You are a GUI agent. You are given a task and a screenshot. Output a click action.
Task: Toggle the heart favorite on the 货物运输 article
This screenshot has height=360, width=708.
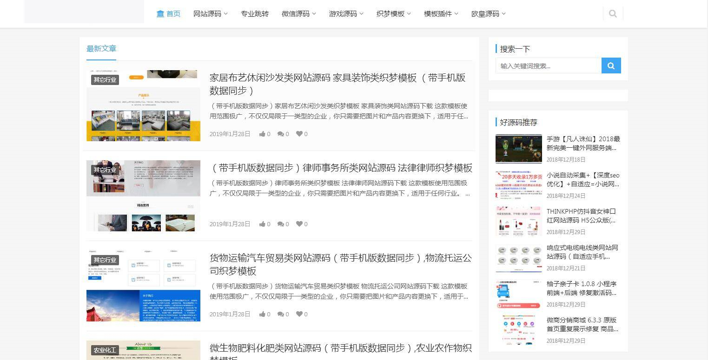point(298,314)
